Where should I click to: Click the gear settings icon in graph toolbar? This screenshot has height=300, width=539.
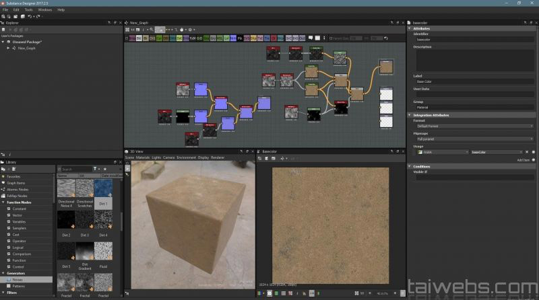190,30
